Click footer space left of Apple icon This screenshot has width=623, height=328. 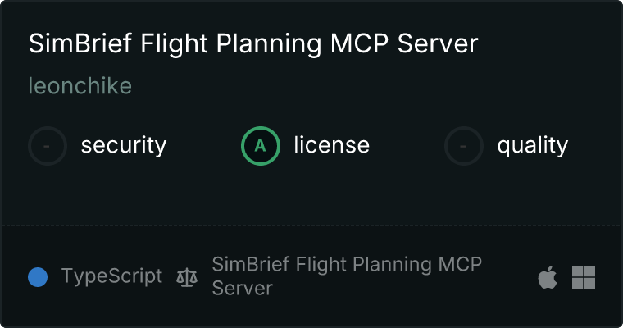pos(512,277)
